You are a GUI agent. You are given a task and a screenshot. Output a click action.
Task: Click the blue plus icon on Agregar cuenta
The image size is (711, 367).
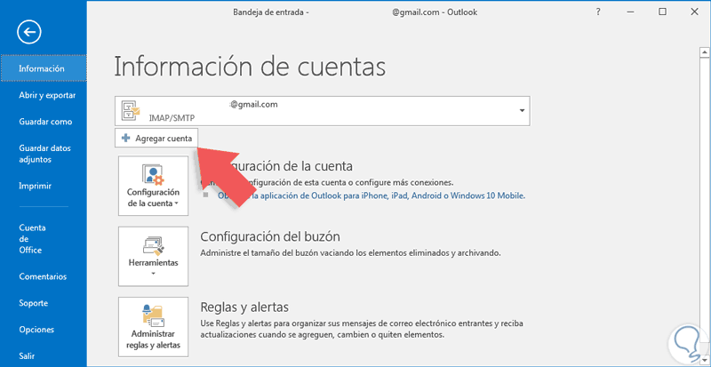pos(126,139)
